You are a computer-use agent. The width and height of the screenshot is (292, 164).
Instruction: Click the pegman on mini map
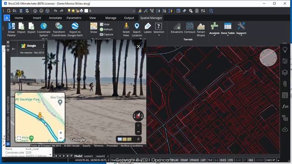click(x=40, y=115)
